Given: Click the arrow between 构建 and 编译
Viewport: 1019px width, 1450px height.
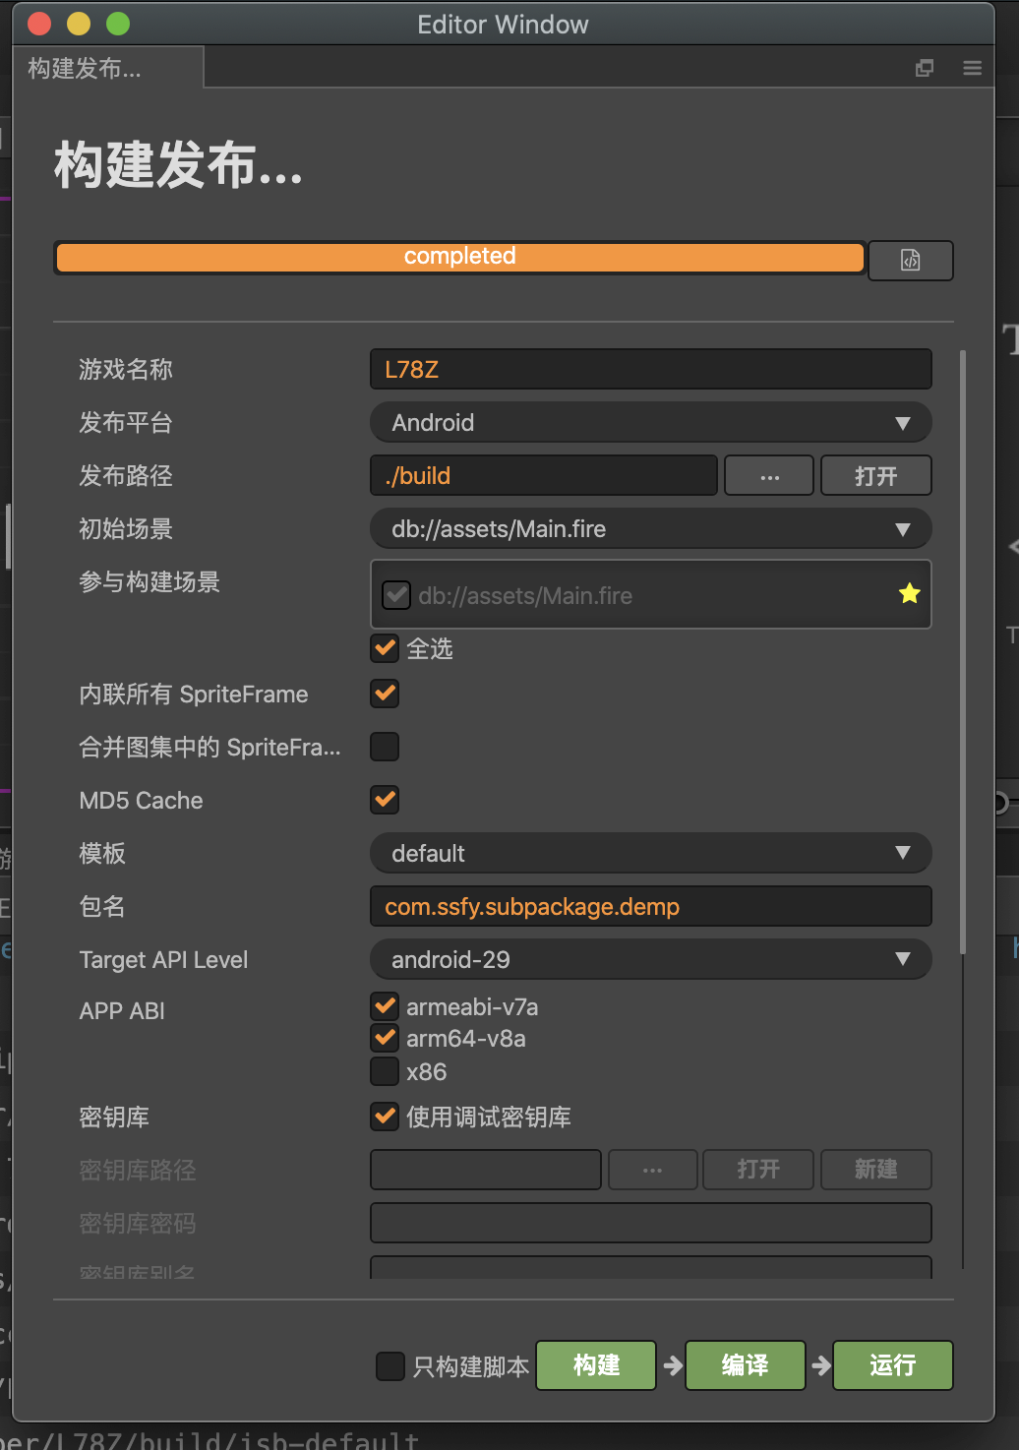Looking at the screenshot, I should pos(673,1365).
